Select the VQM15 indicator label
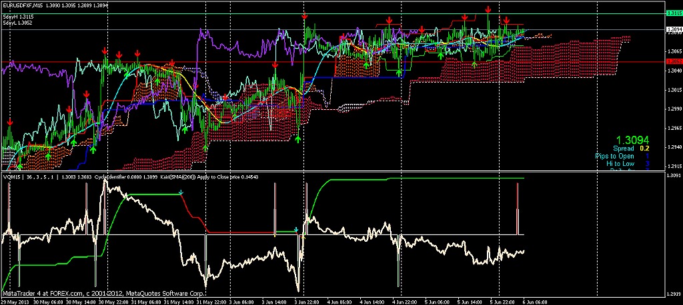 [x=11, y=177]
